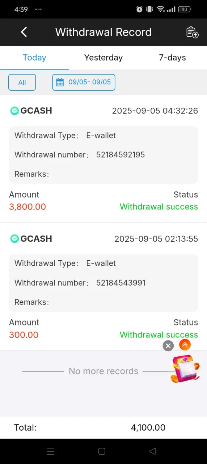207x464 pixels.
Task: Switch to the Yesterday tab
Action: coord(103,58)
